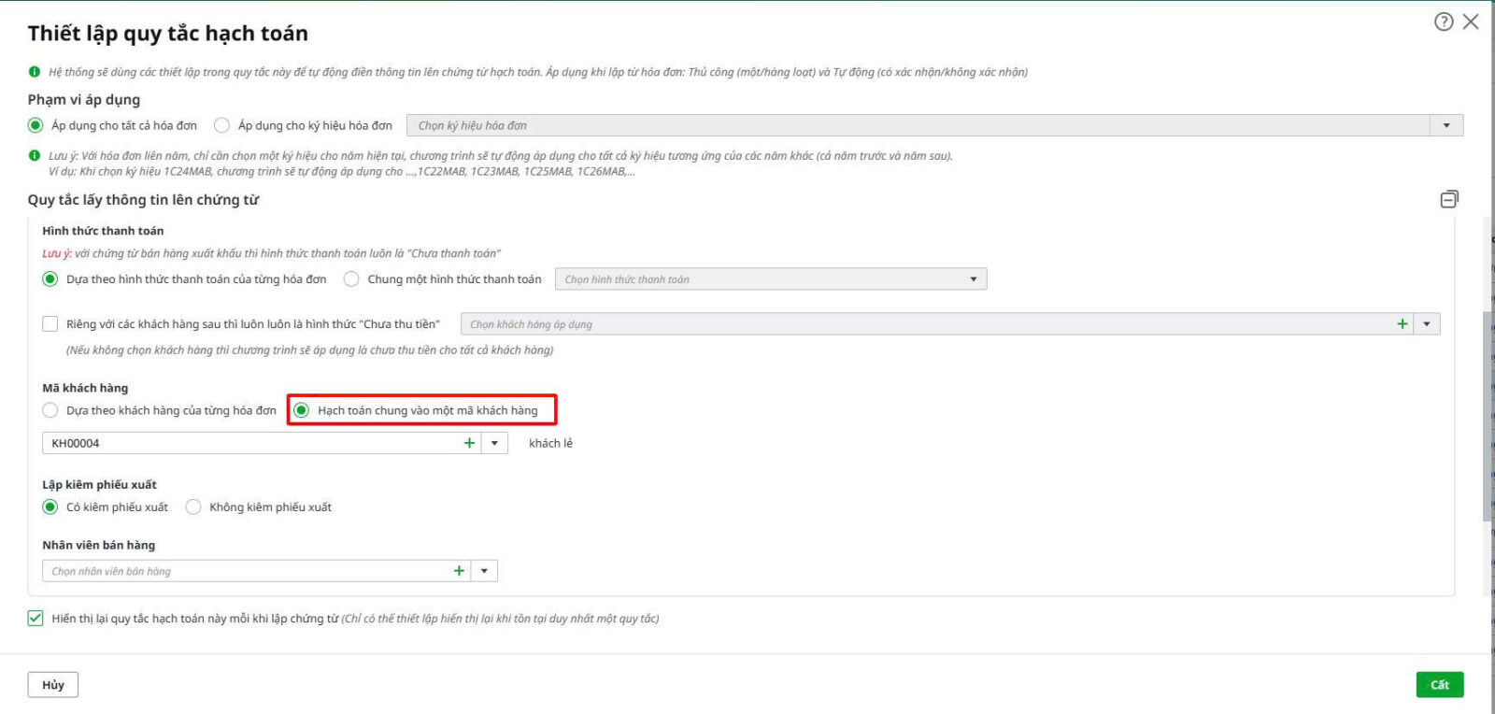Viewport: 1495px width, 714px height.
Task: Close the Thiết lập quy tắc hạch toán dialog
Action: 1472,21
